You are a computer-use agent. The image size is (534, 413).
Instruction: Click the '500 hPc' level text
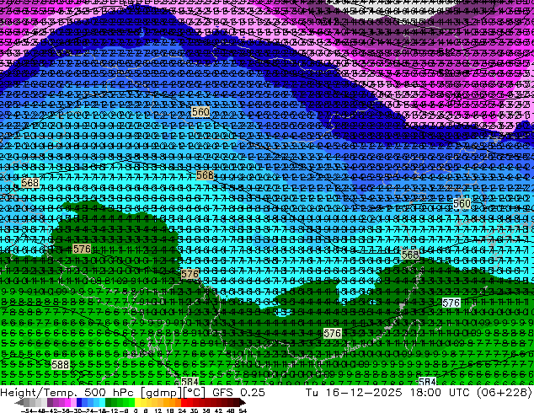pos(109,392)
